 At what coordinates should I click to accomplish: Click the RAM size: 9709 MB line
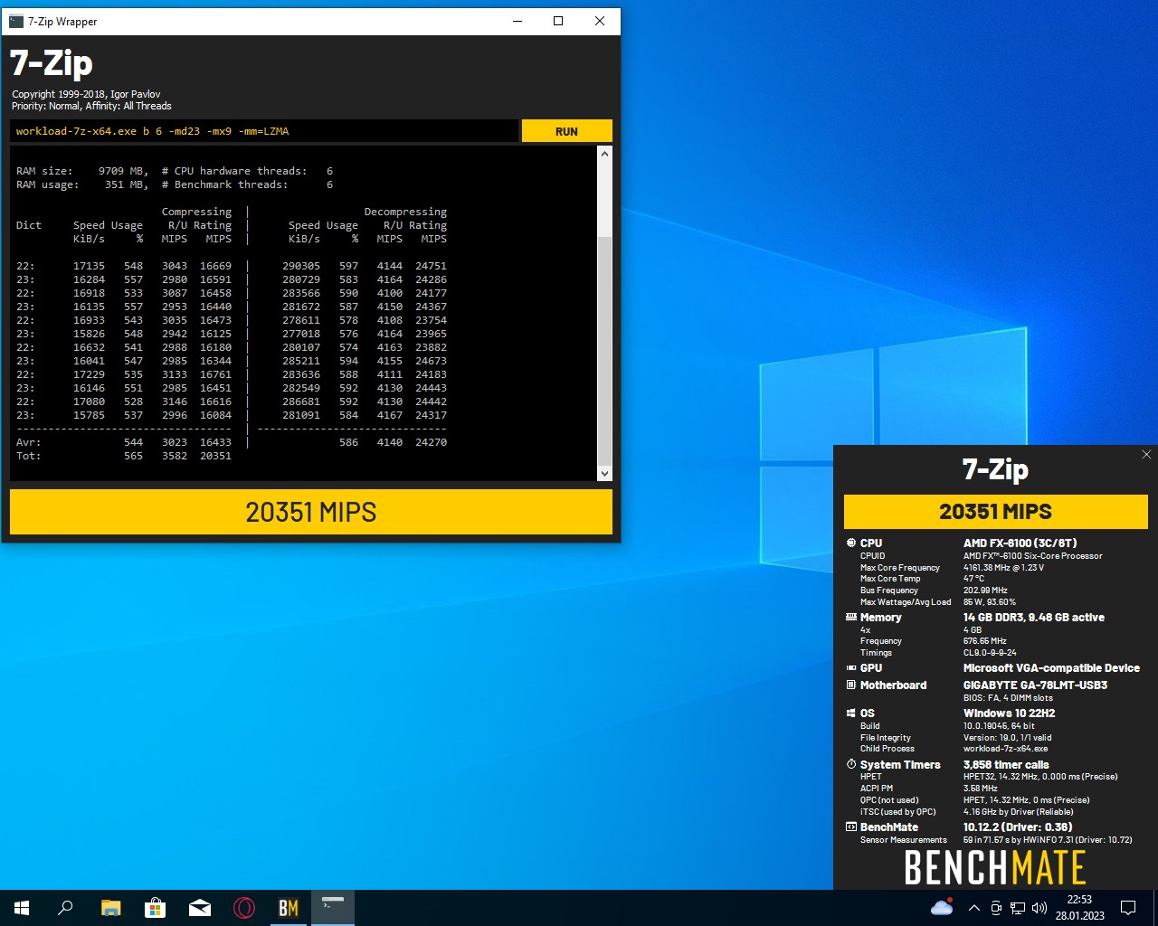click(x=175, y=171)
